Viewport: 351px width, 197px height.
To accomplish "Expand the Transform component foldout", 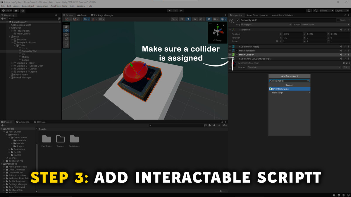I will 230,29.
